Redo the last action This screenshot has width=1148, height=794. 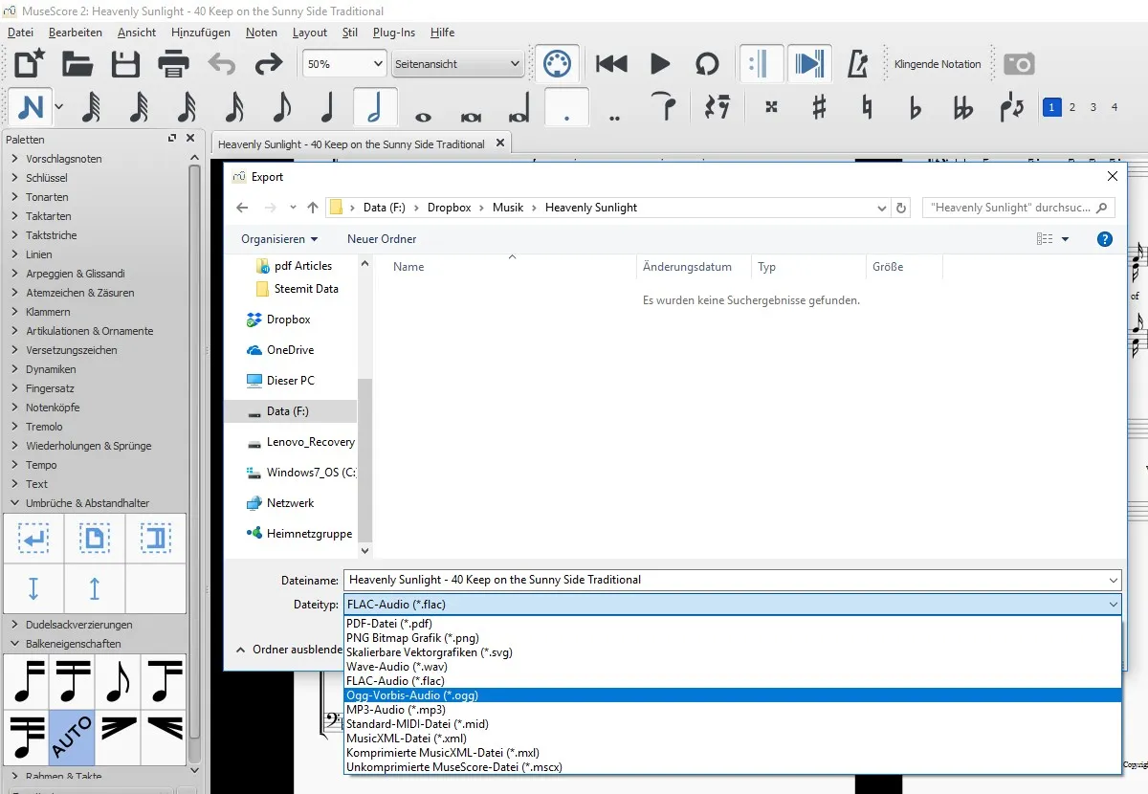(269, 64)
